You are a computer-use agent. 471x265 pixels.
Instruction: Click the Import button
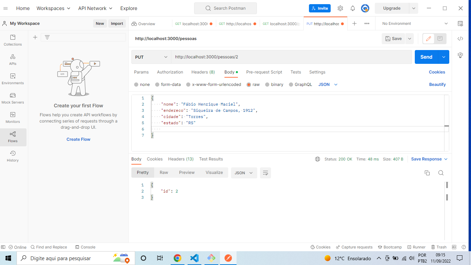click(x=117, y=23)
